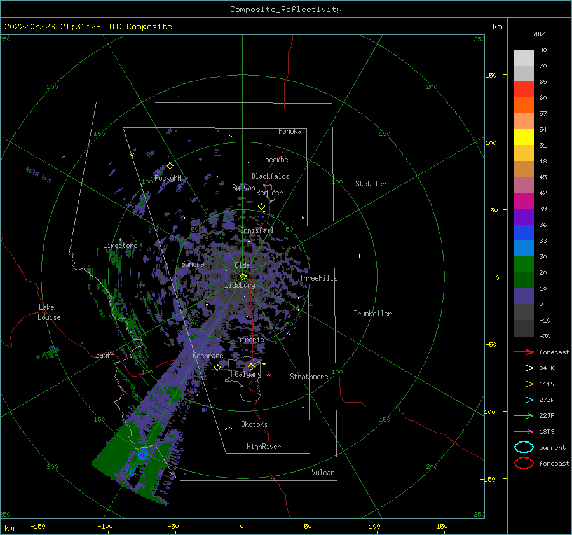Click the yellow diamond marker above Calgary label

coord(251,366)
